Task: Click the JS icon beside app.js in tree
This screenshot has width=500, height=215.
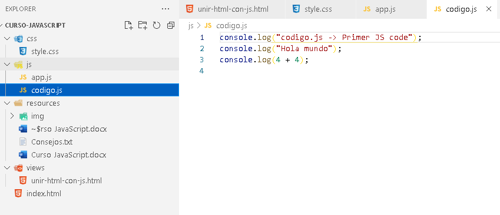Action: [x=23, y=78]
